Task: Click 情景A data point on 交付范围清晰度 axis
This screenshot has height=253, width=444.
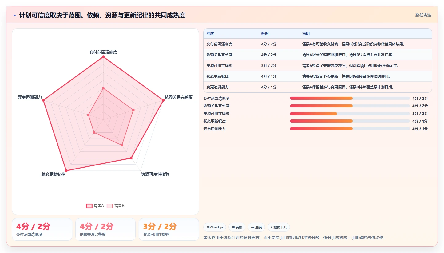Action: click(103, 57)
